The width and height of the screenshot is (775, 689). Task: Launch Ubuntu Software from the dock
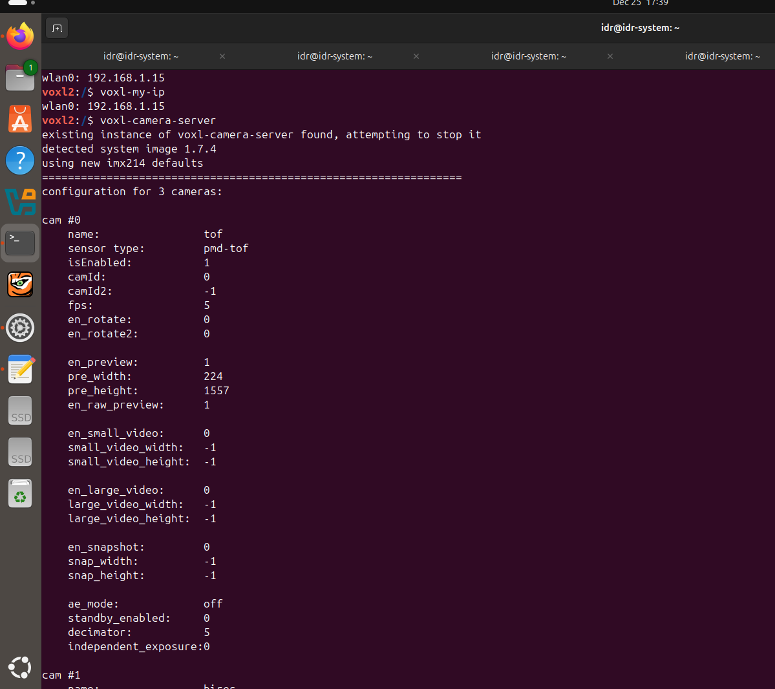pos(19,119)
